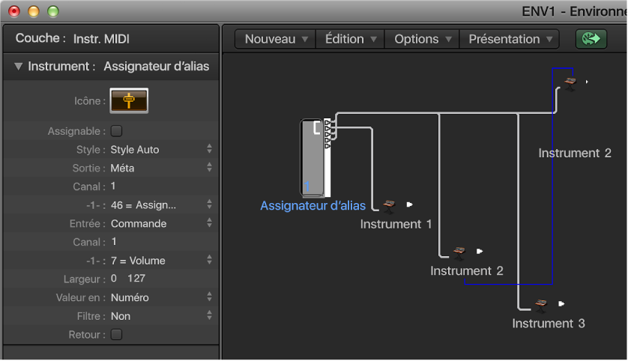Click the green MIDI link button
Screen dimensions: 628x361
[x=591, y=39]
